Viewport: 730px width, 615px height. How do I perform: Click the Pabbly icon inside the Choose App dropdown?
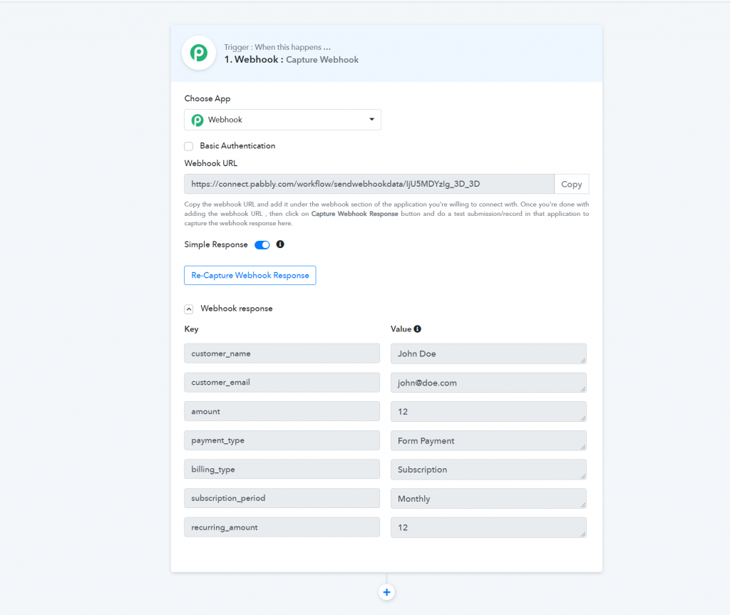point(197,120)
